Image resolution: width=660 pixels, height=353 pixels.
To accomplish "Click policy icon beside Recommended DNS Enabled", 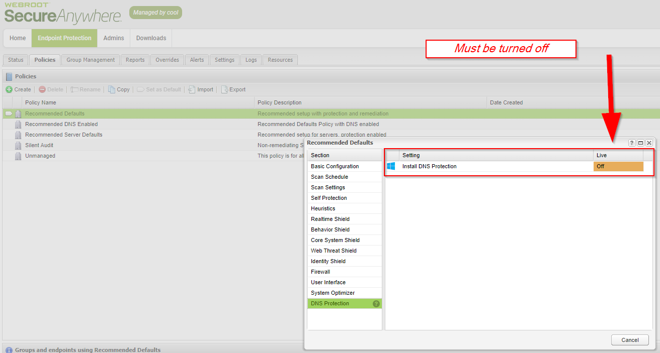I will coord(18,124).
